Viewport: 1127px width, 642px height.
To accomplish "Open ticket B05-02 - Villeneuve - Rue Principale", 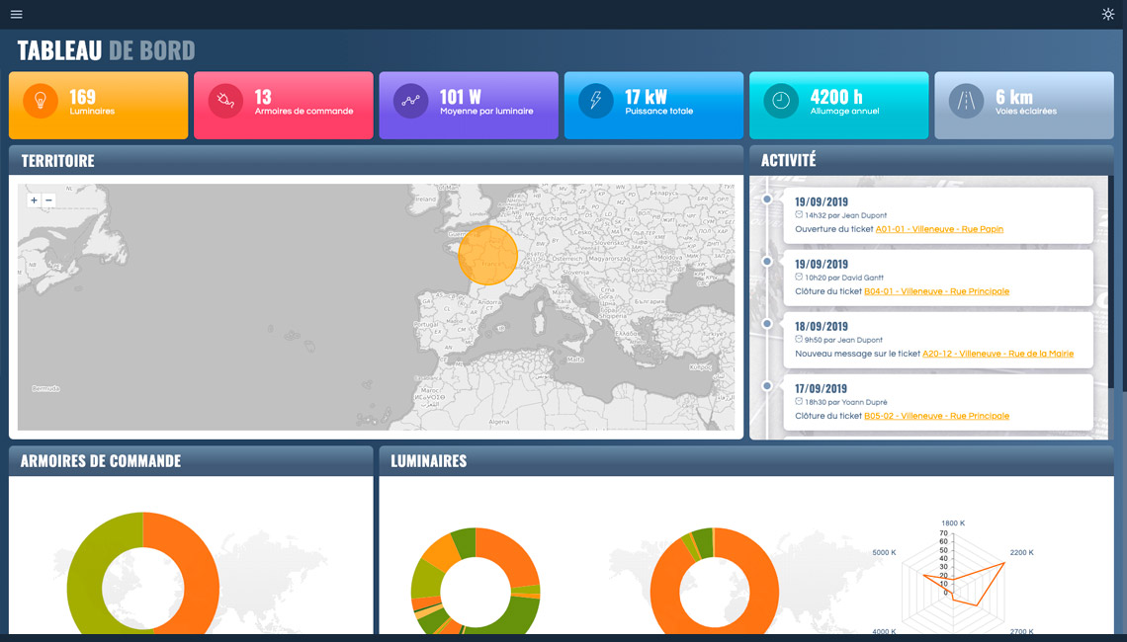I will tap(936, 416).
